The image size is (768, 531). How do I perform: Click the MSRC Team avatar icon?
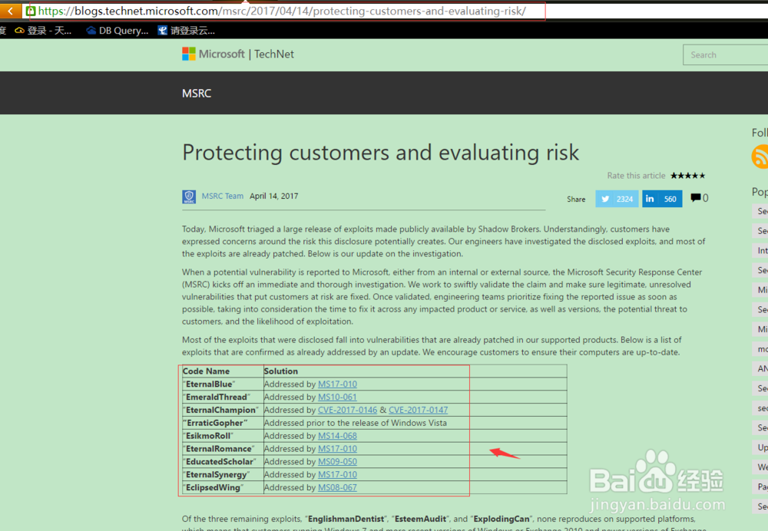pyautogui.click(x=189, y=196)
